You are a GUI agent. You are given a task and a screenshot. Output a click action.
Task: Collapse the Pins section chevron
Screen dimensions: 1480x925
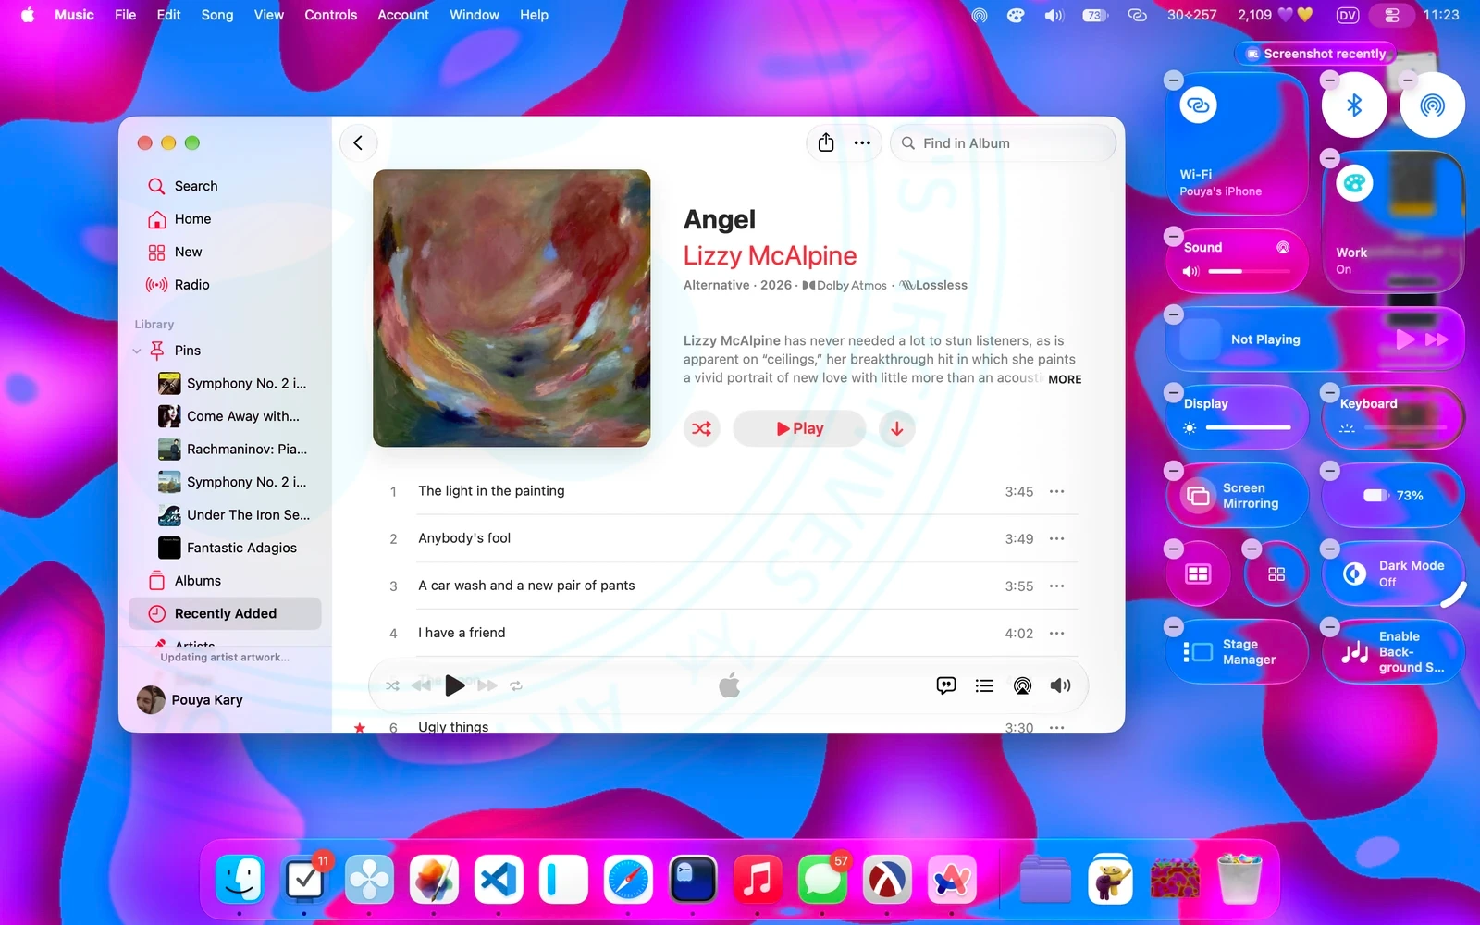point(137,351)
